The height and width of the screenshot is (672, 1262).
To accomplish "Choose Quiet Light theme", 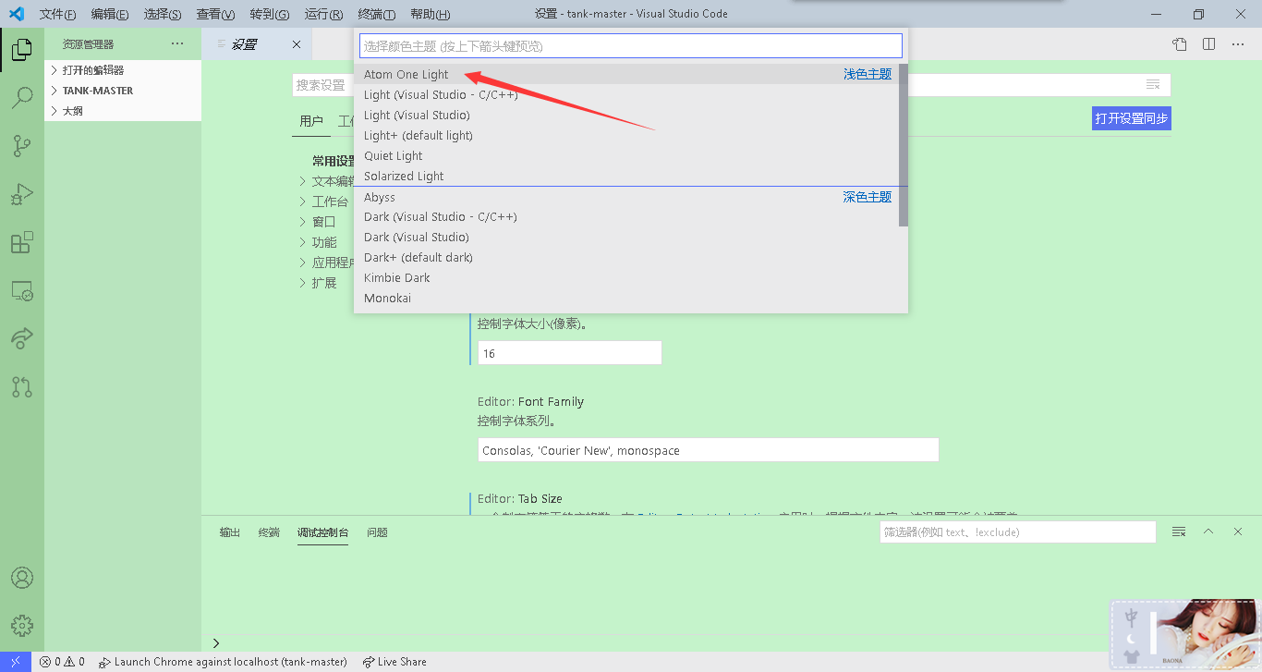I will tap(625, 155).
